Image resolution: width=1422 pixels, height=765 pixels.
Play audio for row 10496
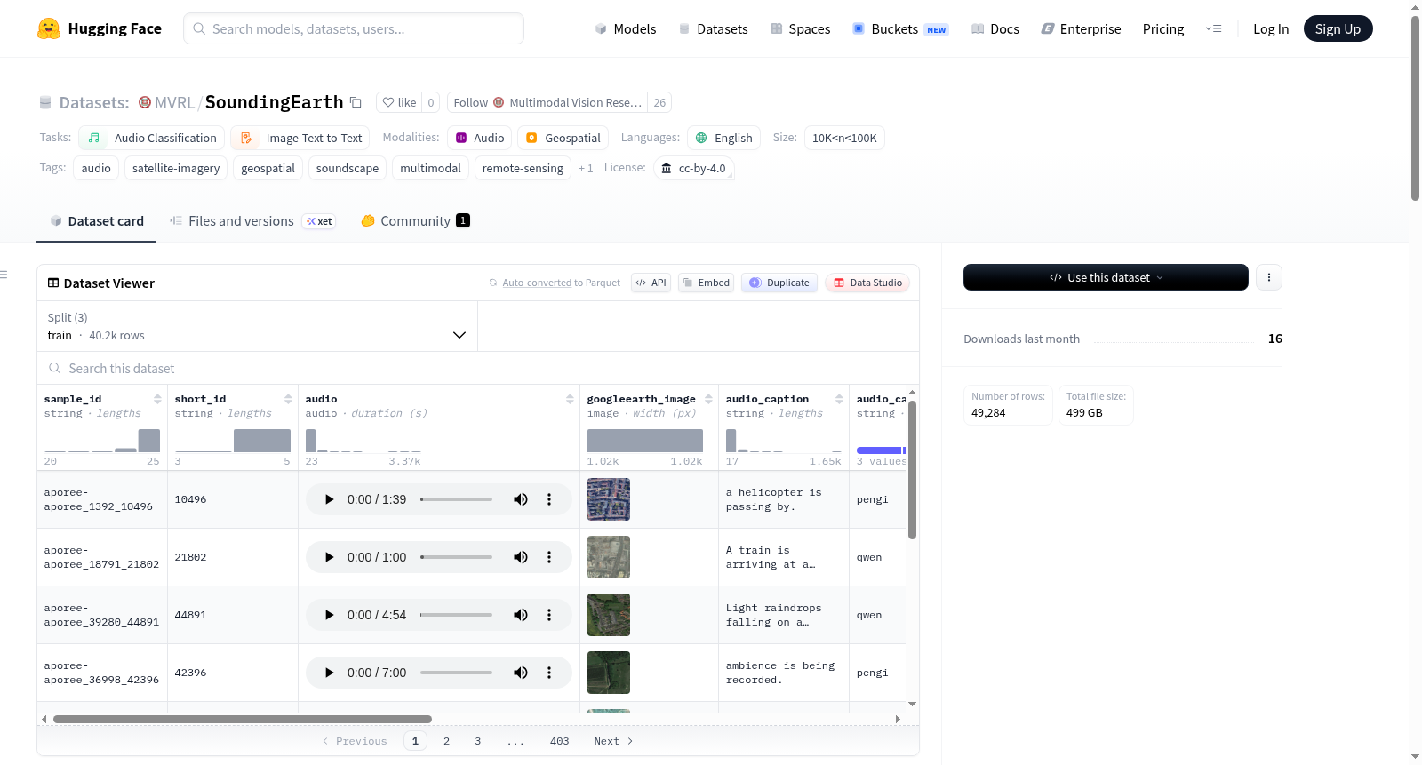click(329, 499)
